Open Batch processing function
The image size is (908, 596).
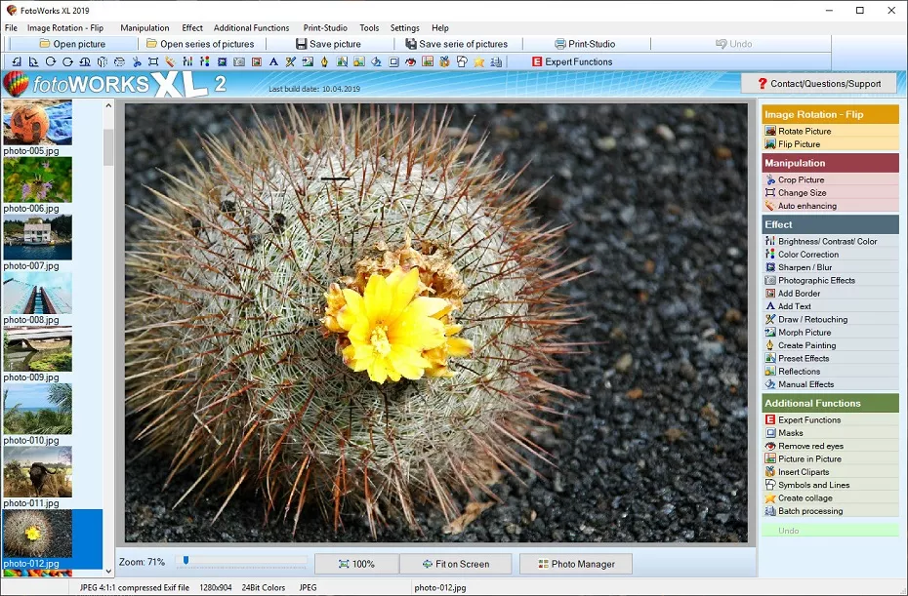click(x=809, y=511)
